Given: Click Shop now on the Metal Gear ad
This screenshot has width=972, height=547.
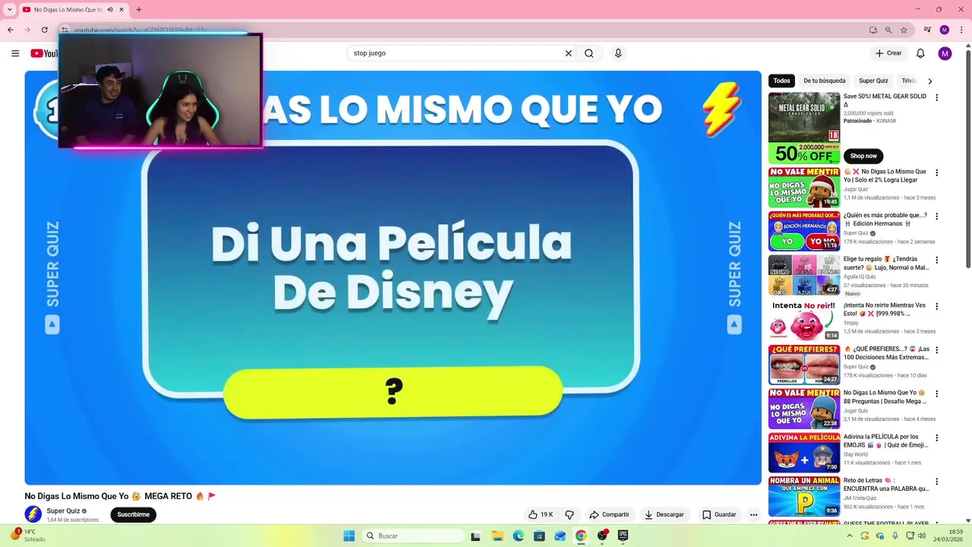Looking at the screenshot, I should click(863, 156).
